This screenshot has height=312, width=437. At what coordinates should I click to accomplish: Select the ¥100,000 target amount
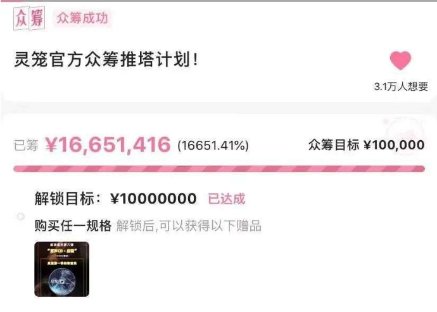pos(394,145)
